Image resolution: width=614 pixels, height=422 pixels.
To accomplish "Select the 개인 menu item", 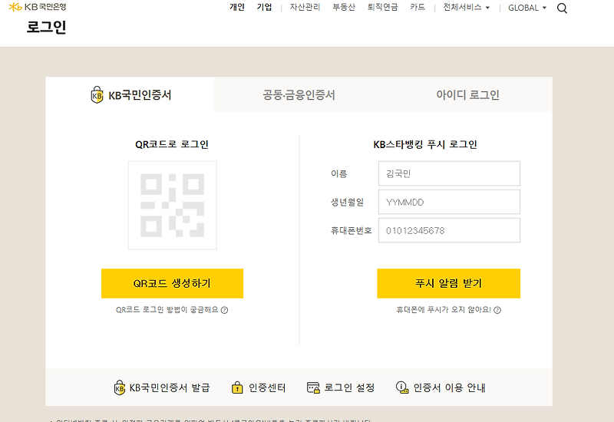I will pyautogui.click(x=237, y=7).
